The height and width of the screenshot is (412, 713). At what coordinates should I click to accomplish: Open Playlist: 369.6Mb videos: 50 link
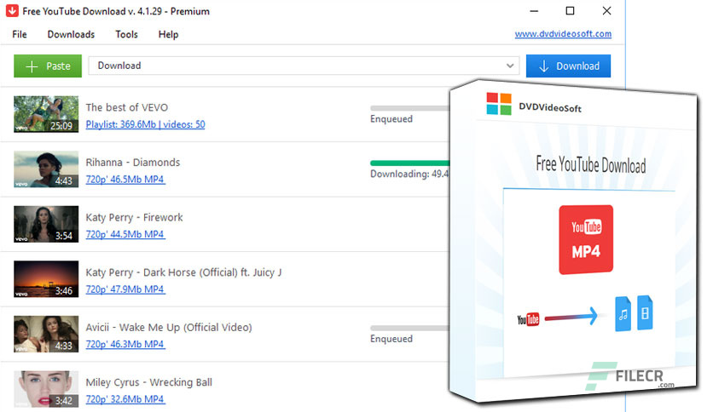click(145, 125)
